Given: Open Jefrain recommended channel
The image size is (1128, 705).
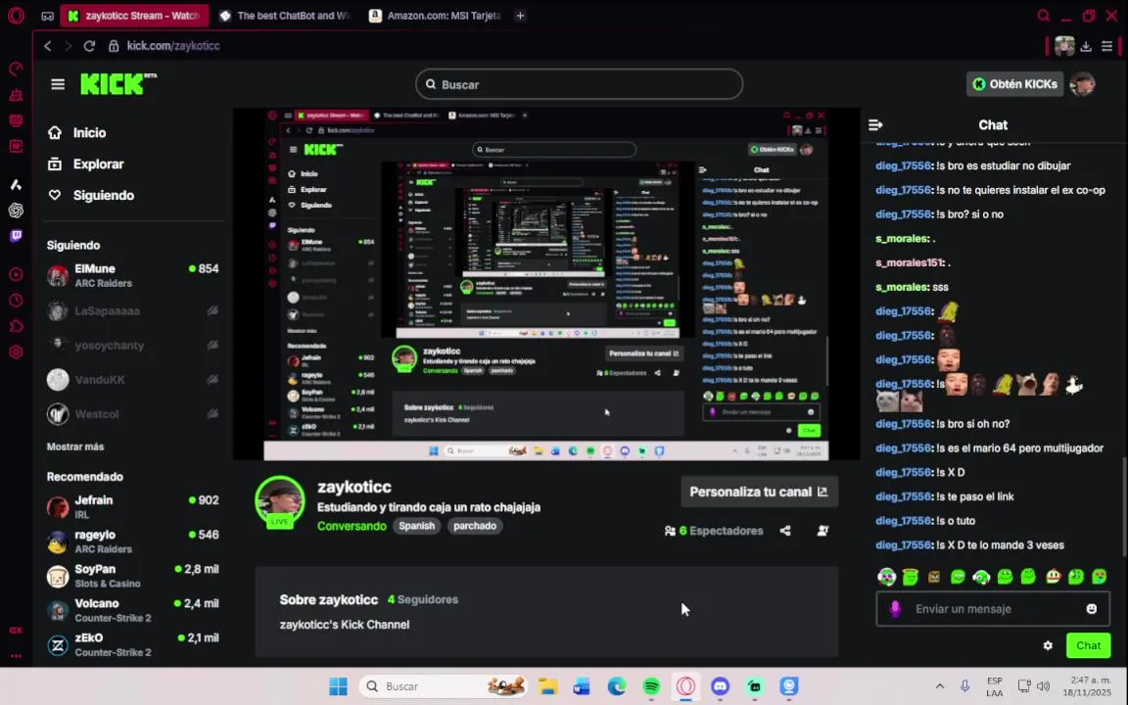Looking at the screenshot, I should click(x=133, y=506).
